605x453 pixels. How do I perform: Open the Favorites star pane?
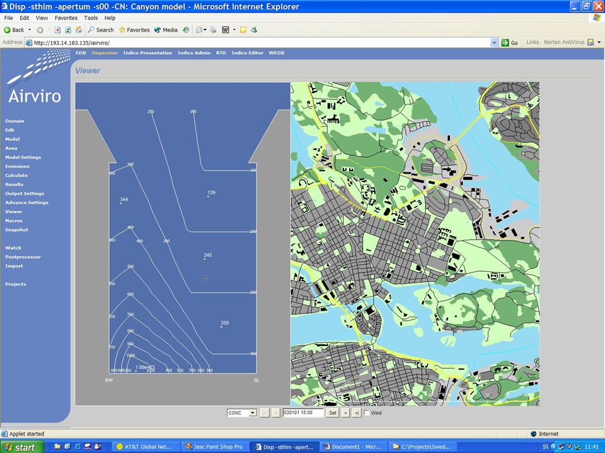134,30
